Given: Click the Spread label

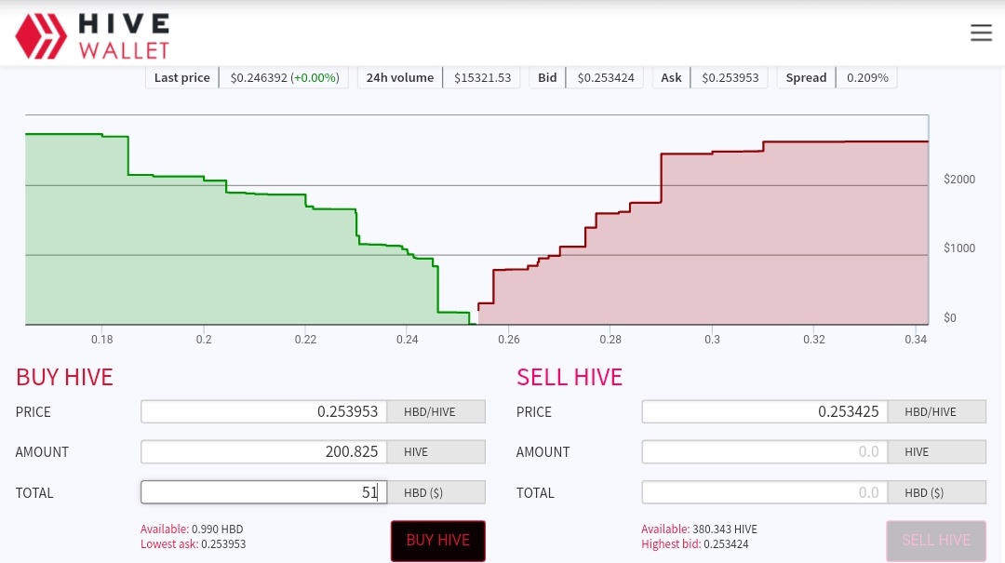Looking at the screenshot, I should pyautogui.click(x=806, y=77).
